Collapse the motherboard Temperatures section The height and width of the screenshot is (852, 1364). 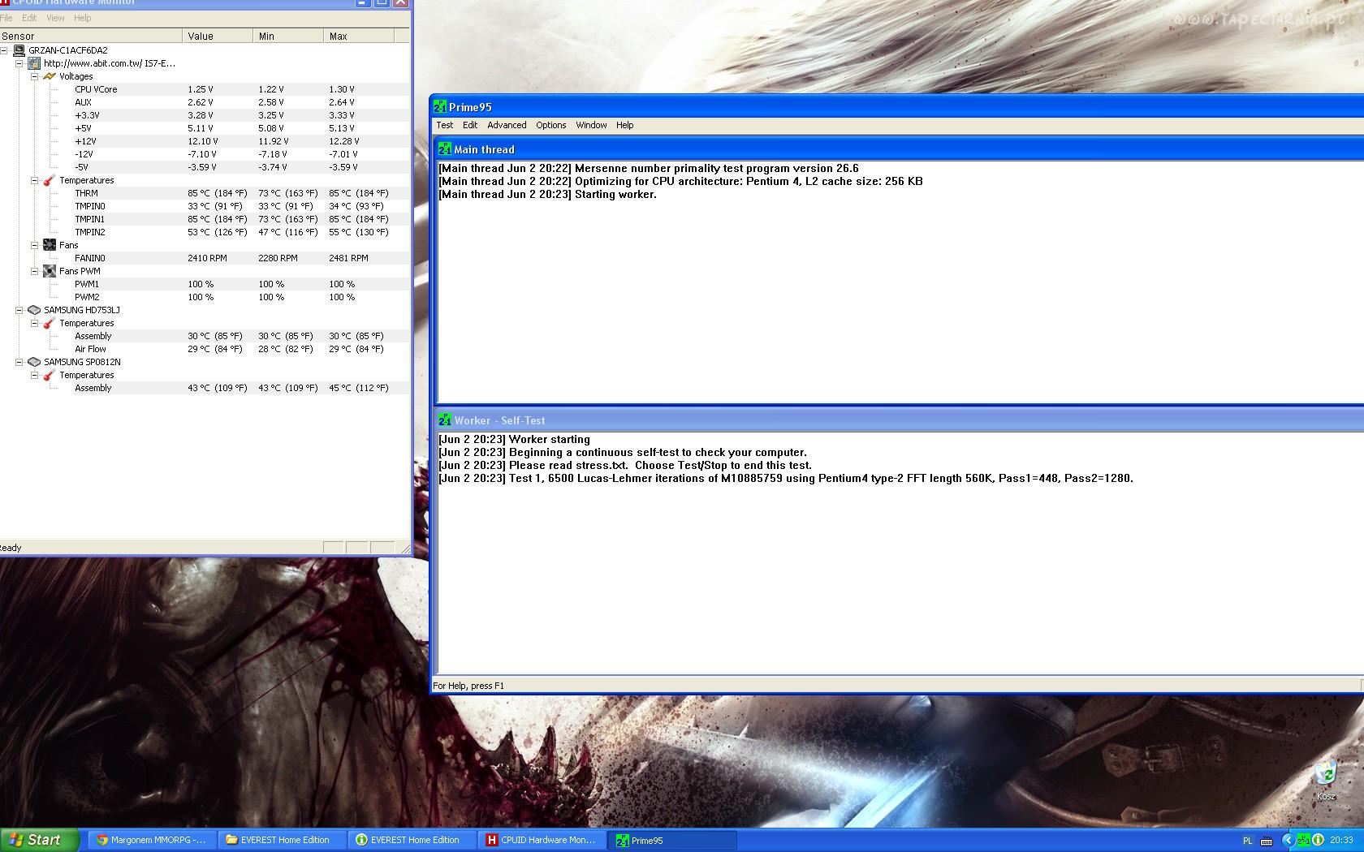35,180
